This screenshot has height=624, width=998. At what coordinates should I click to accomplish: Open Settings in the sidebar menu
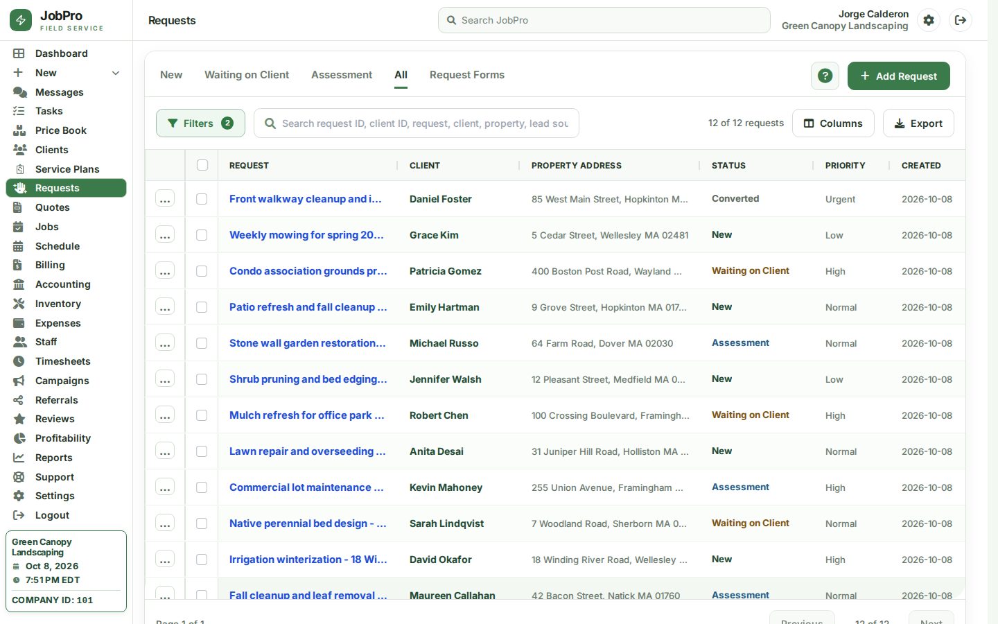click(67, 496)
